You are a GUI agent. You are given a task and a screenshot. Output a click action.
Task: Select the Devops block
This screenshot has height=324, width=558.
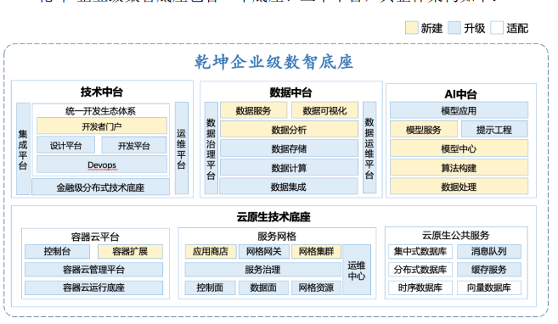coord(102,165)
